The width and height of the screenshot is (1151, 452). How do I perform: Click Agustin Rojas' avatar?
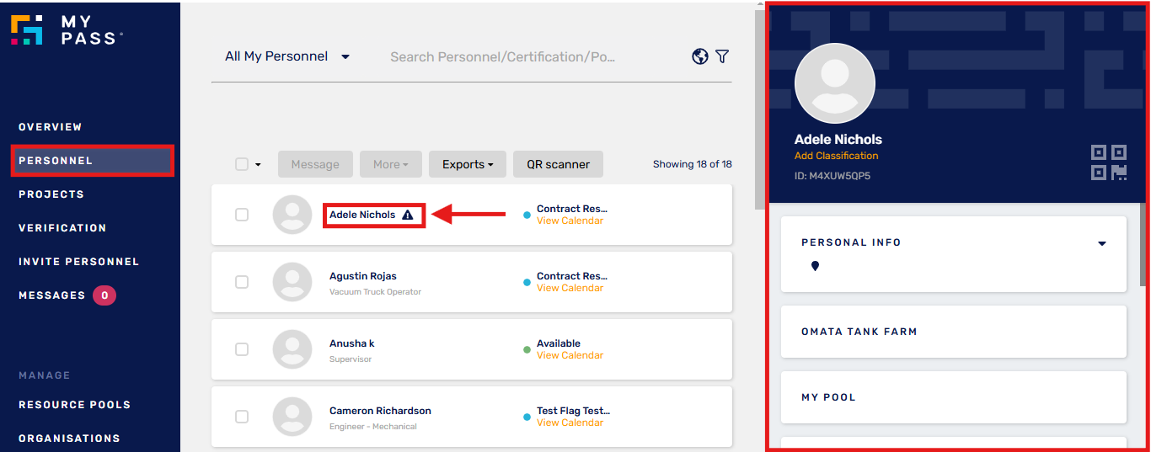click(292, 282)
